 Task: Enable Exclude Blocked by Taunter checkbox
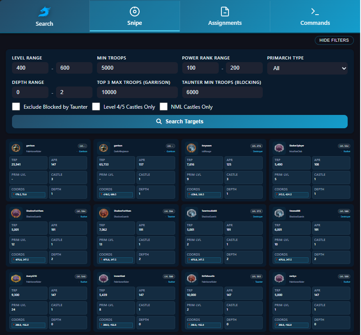click(x=16, y=106)
